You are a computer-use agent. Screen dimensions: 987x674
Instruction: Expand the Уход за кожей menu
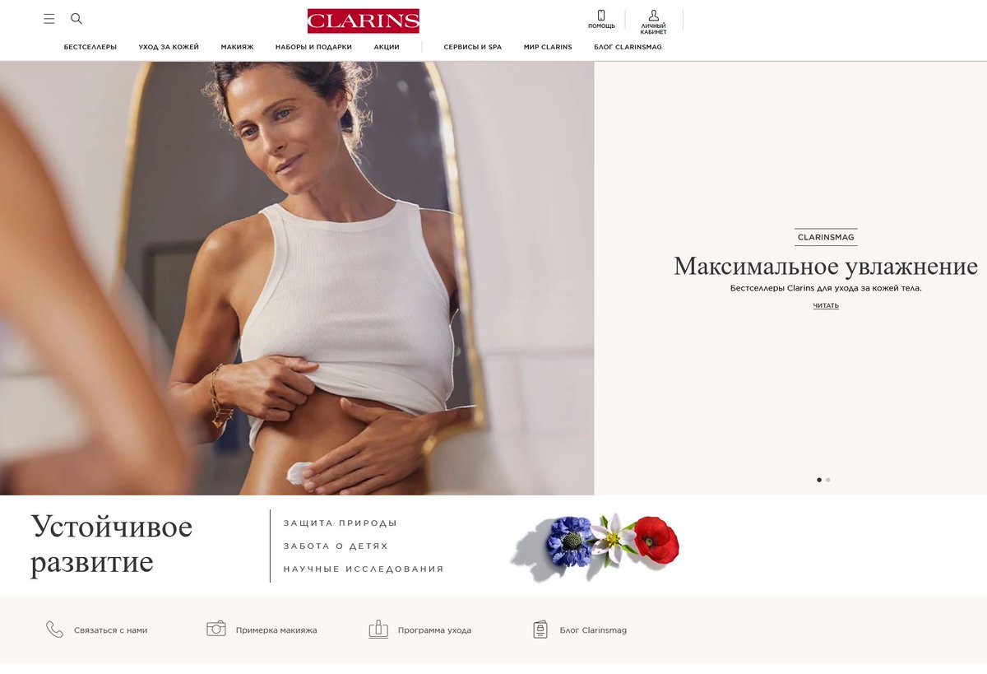click(169, 47)
